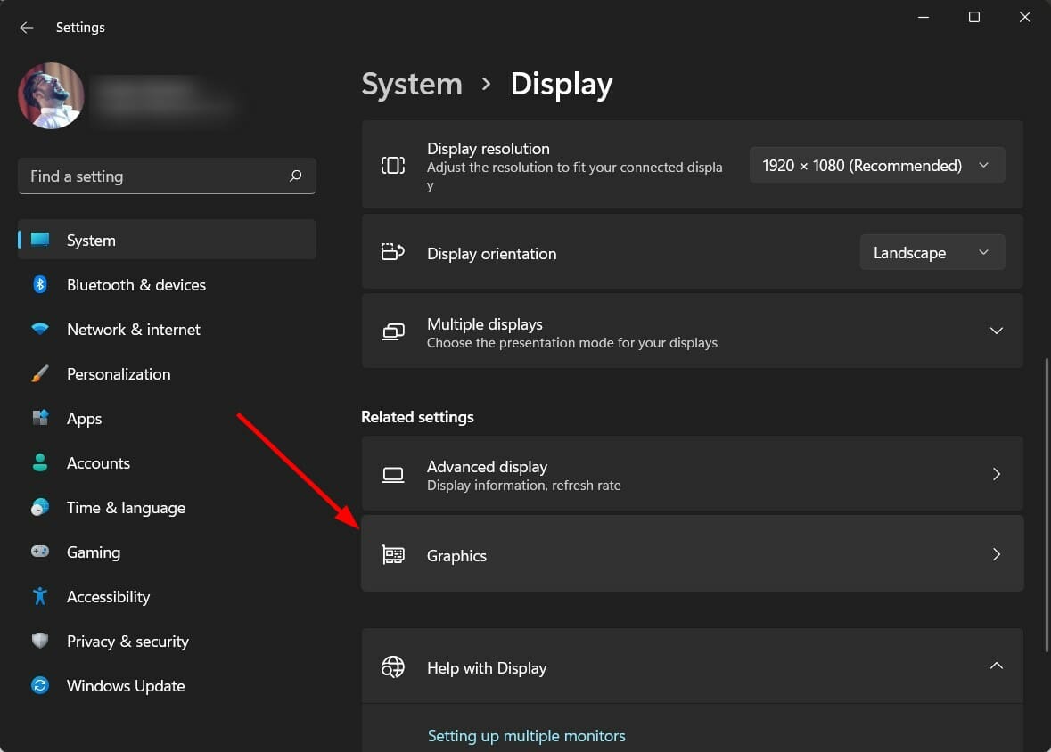Click the Apps sidebar icon
This screenshot has width=1051, height=752.
(x=40, y=418)
